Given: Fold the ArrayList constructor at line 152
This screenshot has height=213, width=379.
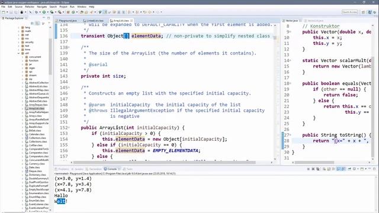Looking at the screenshot, I should pos(69,128).
